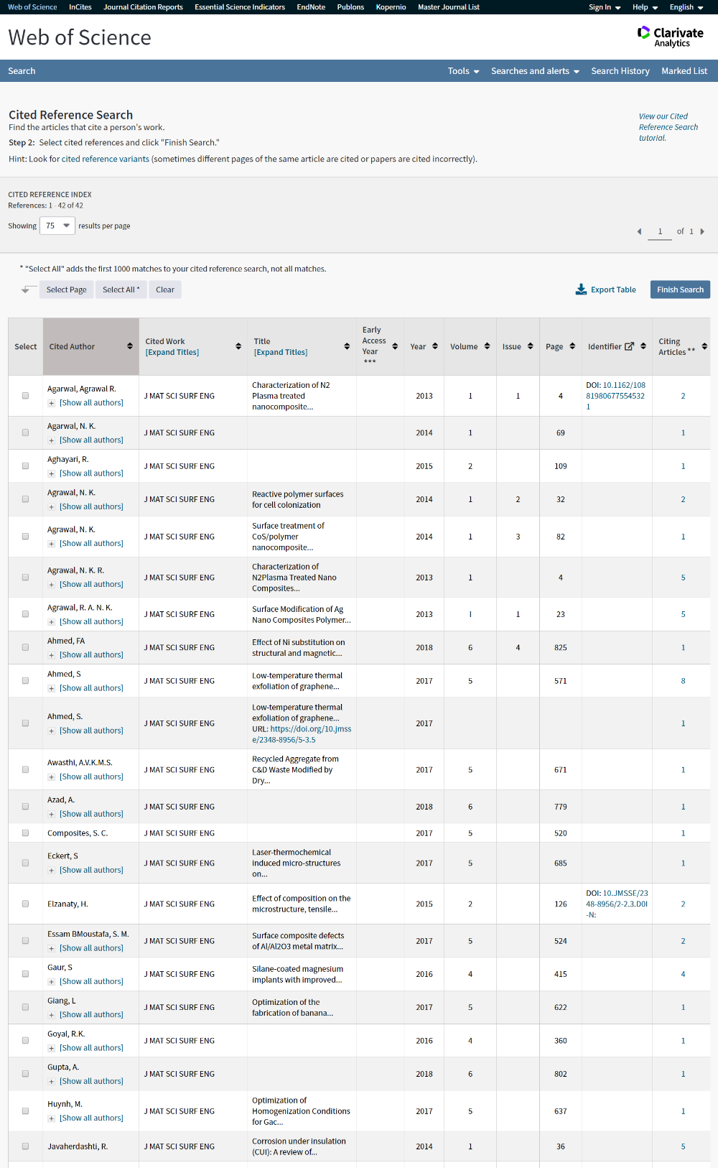Sort table by Year arrows
Viewport: 718px width, 1168px height.
[435, 346]
